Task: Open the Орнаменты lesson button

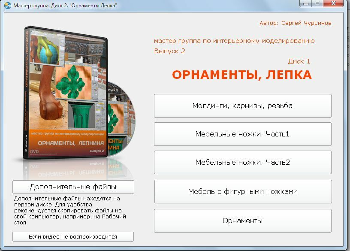Action: tap(243, 221)
